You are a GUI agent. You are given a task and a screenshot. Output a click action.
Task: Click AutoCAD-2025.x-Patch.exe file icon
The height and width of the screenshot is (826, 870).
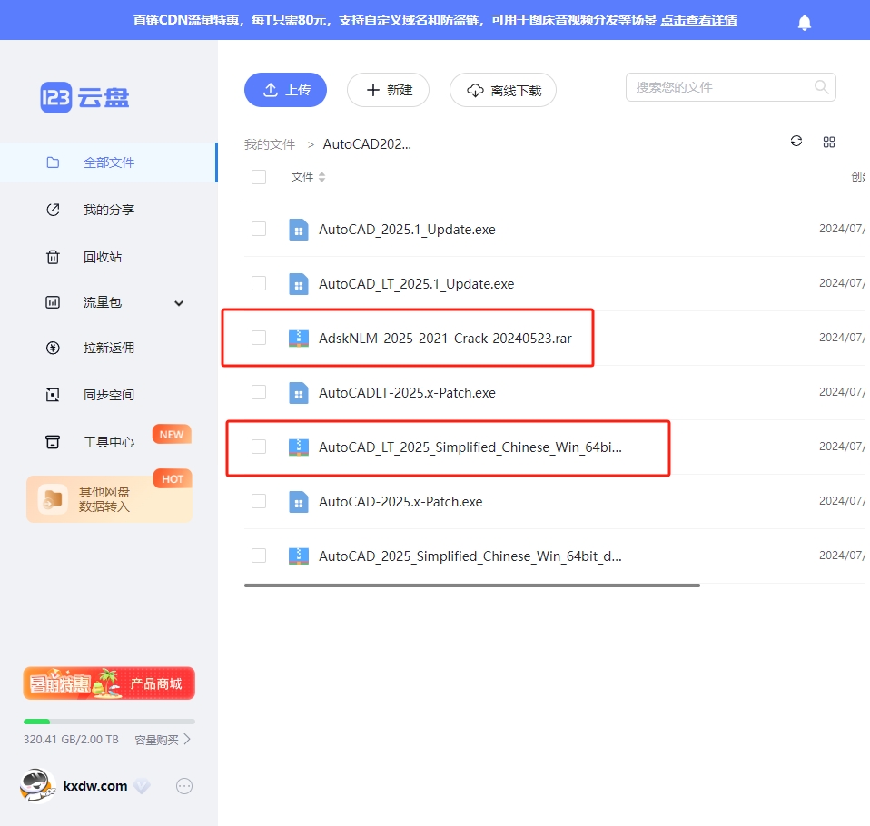coord(299,501)
